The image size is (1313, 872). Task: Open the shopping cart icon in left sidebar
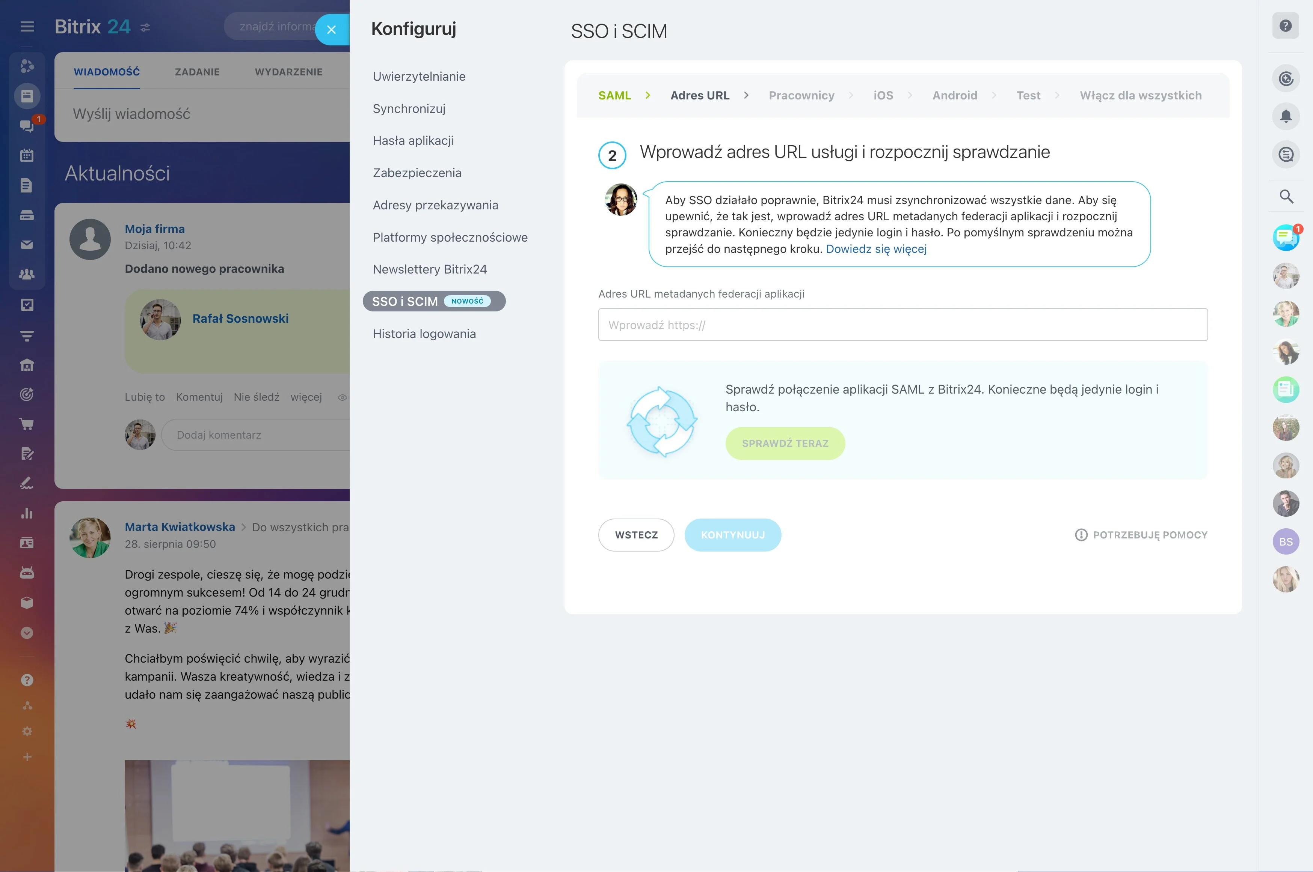click(27, 424)
